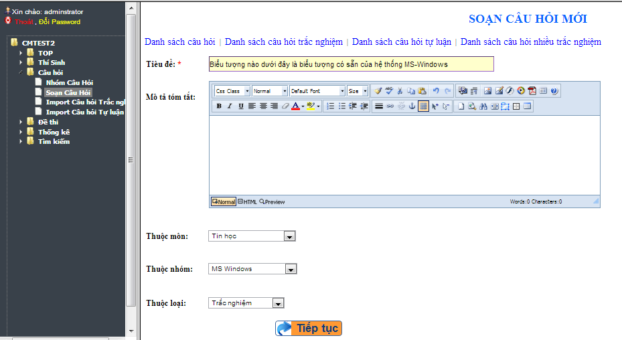Insert hyperlink chain icon
The image size is (622, 340).
[390, 106]
